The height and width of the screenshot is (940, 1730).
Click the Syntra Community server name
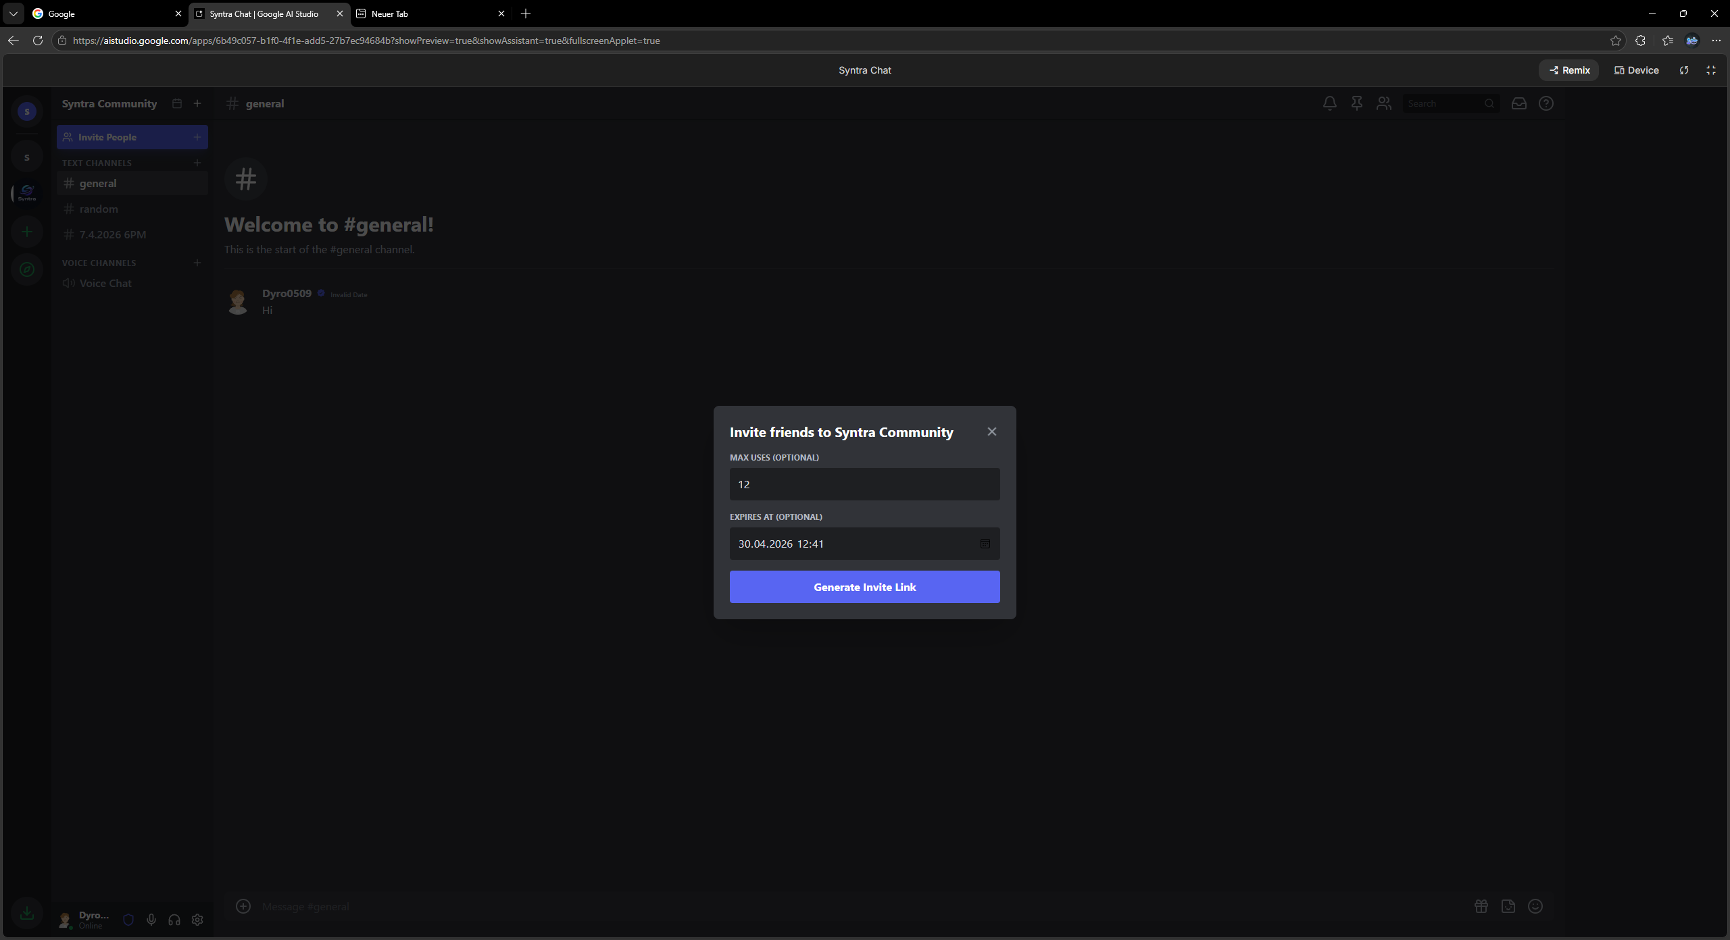109,103
